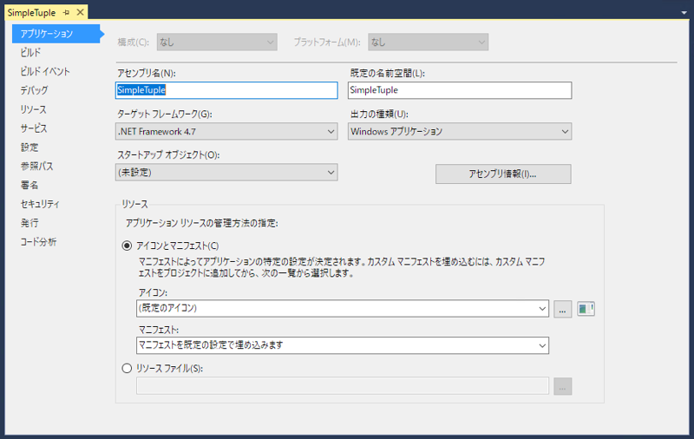This screenshot has width=694, height=439.
Task: Click the resource file path field
Action: pos(343,386)
